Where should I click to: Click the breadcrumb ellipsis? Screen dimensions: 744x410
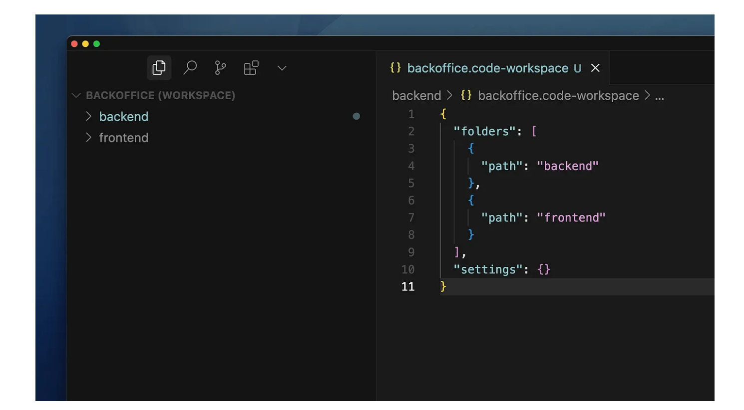[660, 96]
